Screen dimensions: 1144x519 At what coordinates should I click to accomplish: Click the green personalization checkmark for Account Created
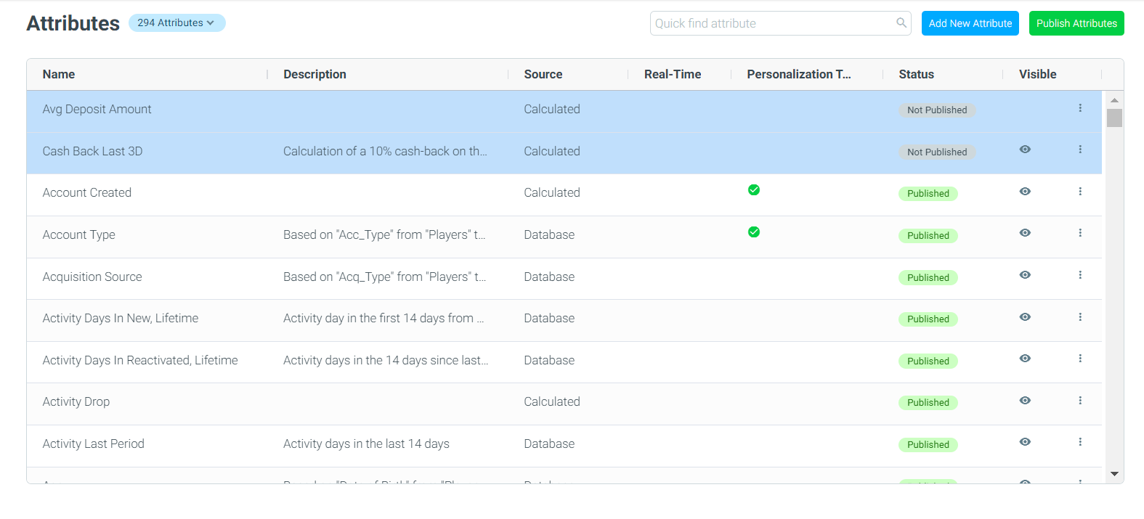pos(754,190)
